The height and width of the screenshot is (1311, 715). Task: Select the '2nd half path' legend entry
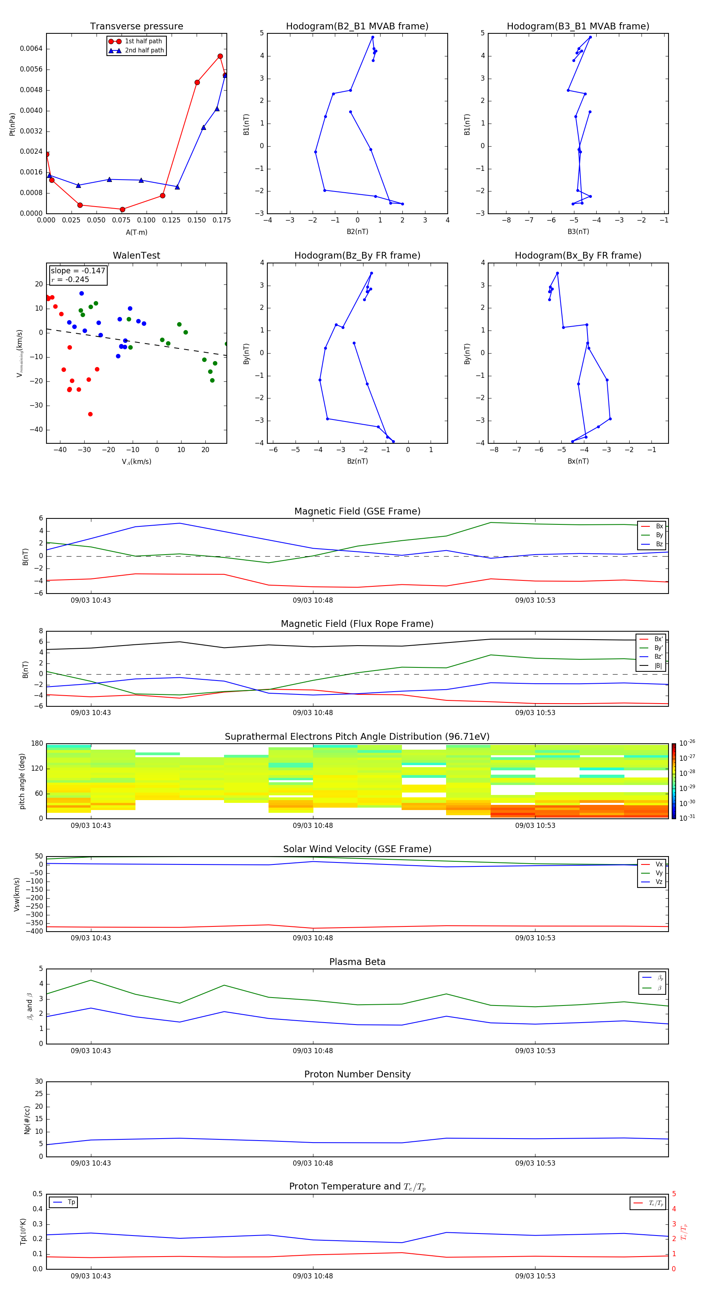click(136, 50)
